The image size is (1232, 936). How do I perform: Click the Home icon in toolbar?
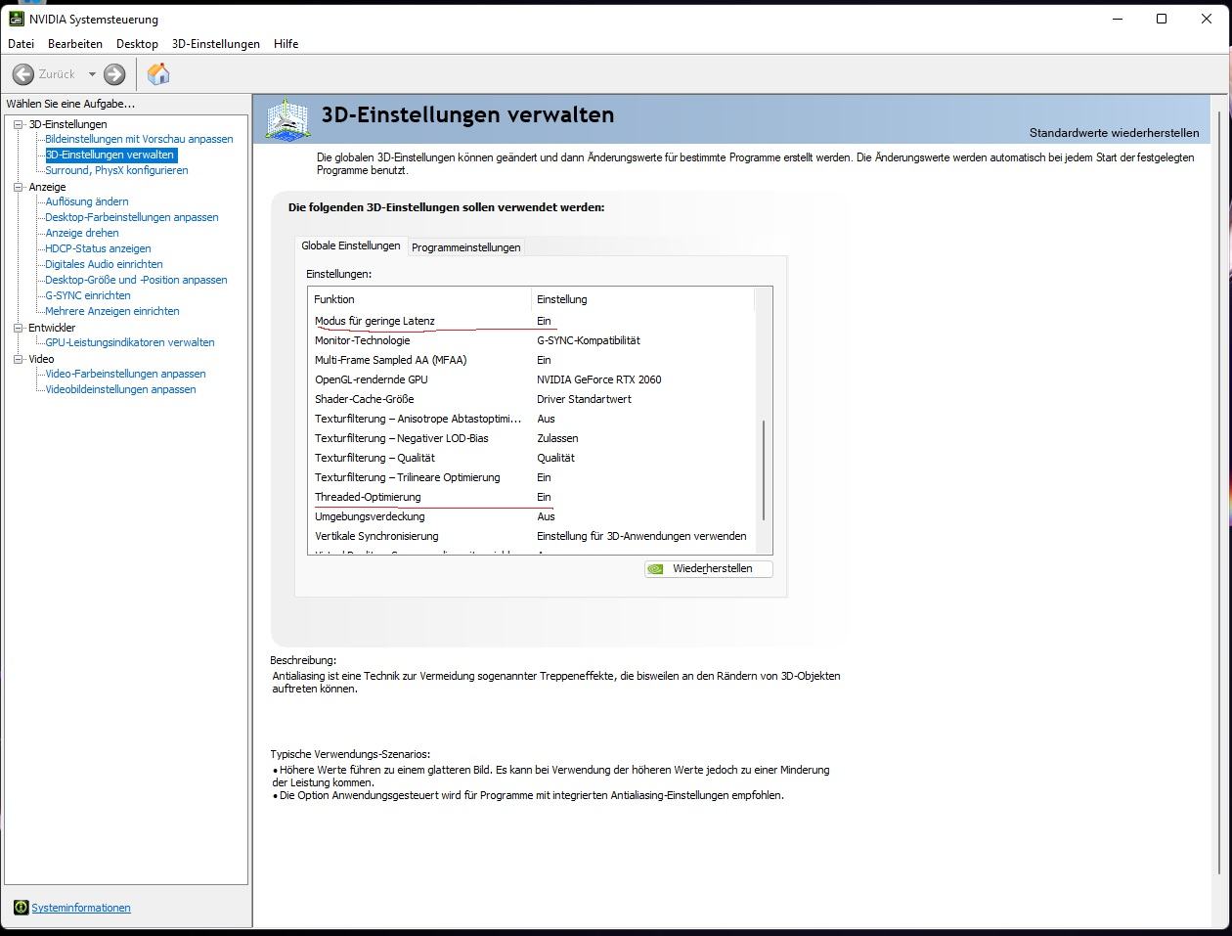(x=158, y=74)
